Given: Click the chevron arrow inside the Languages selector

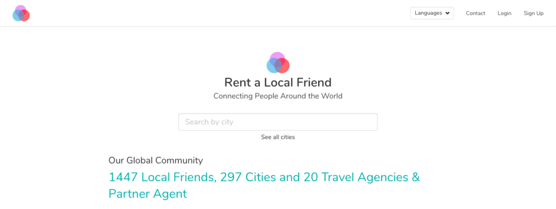Looking at the screenshot, I should click(x=447, y=14).
